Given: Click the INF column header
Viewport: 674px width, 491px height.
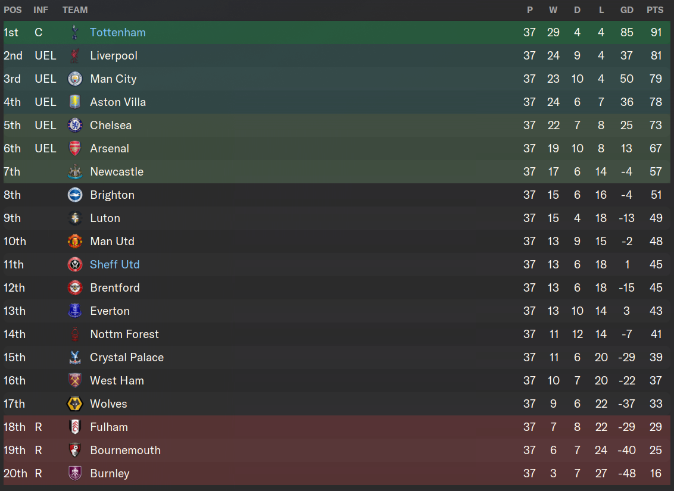Looking at the screenshot, I should (41, 10).
